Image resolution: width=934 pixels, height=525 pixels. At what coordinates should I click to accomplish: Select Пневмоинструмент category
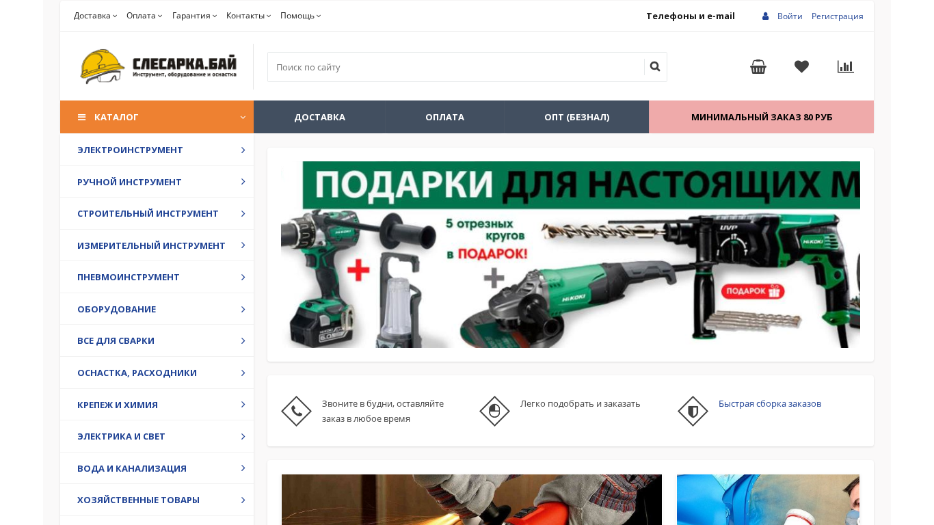[x=129, y=277]
